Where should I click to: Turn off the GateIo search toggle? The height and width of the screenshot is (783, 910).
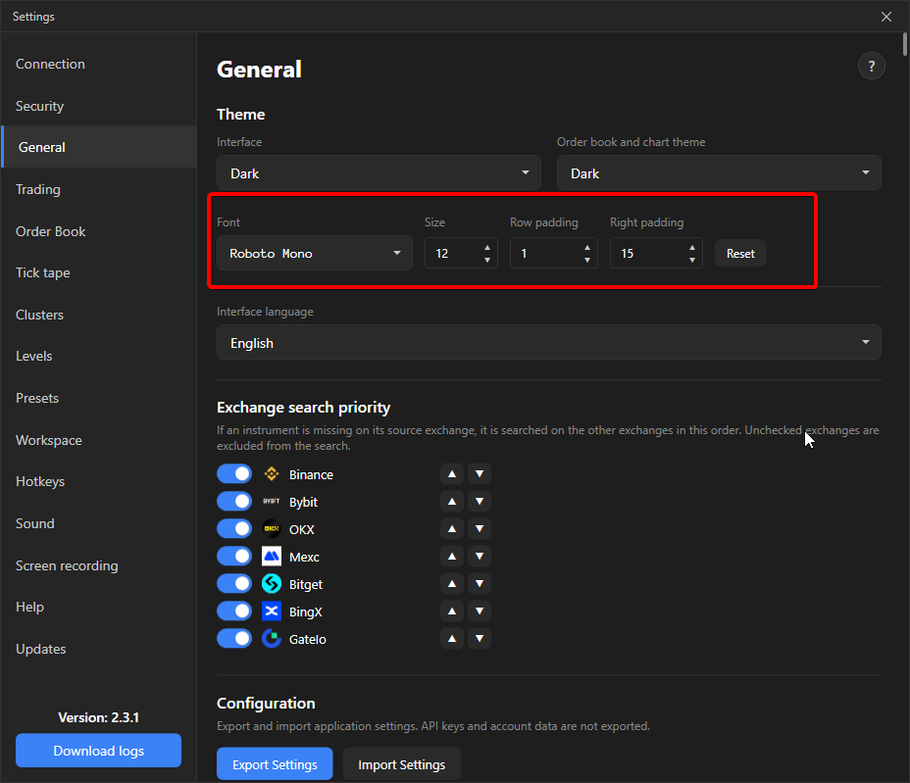point(234,639)
